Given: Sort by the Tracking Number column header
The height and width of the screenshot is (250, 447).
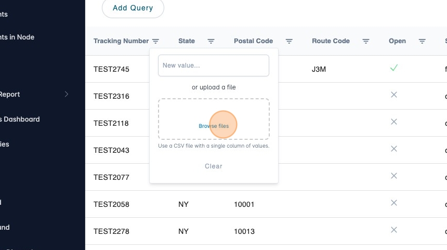Looking at the screenshot, I should pyautogui.click(x=121, y=41).
